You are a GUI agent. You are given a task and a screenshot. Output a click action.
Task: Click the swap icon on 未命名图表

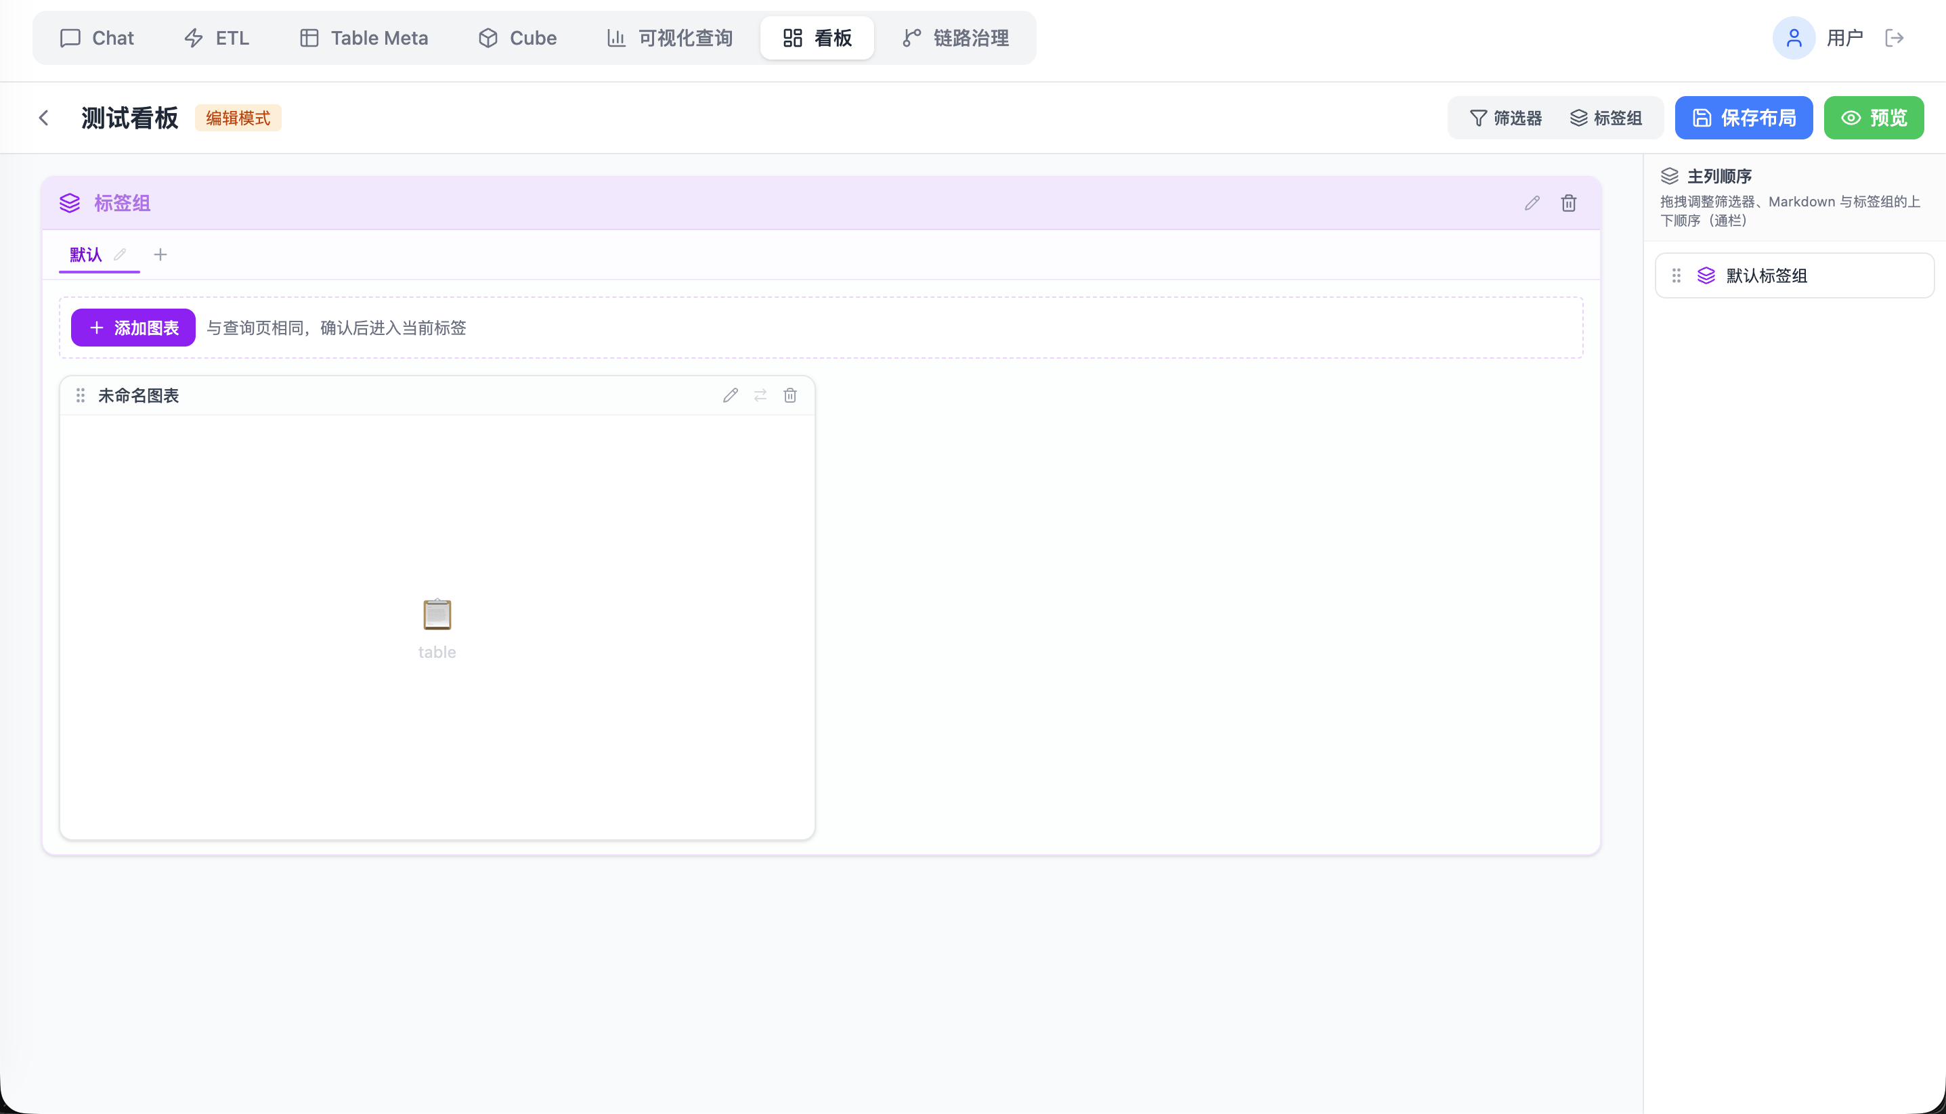(x=760, y=395)
